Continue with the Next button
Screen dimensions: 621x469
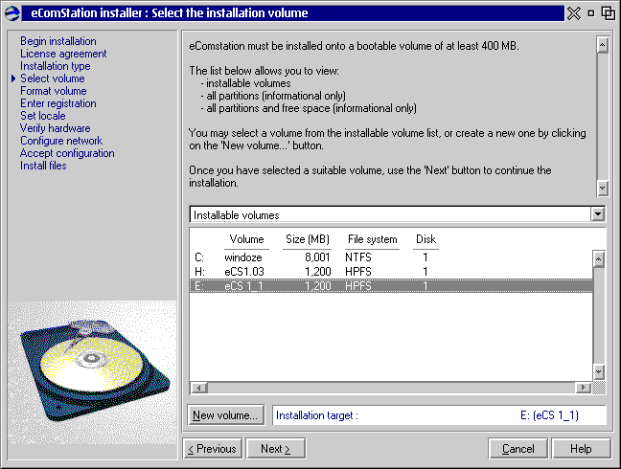pos(276,449)
